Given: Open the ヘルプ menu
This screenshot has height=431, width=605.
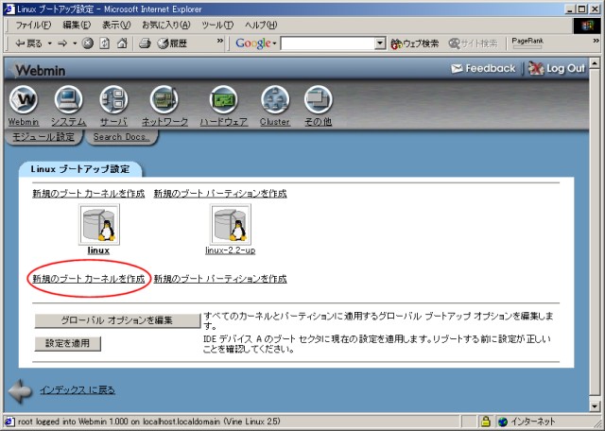Looking at the screenshot, I should 261,26.
